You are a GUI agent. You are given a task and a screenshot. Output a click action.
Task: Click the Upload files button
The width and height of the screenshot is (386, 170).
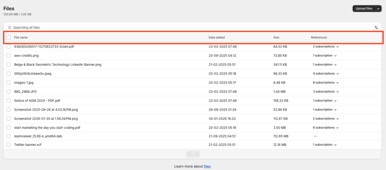tap(364, 9)
